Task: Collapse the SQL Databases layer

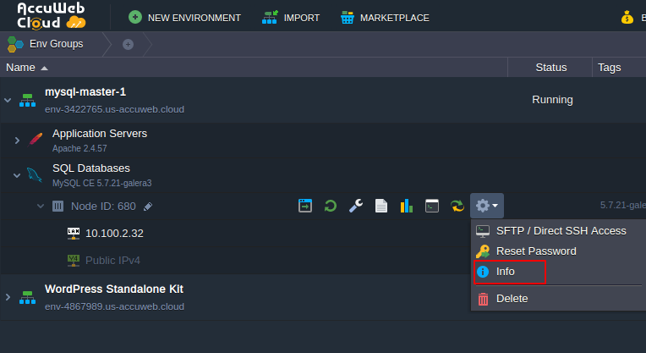Action: click(x=17, y=175)
